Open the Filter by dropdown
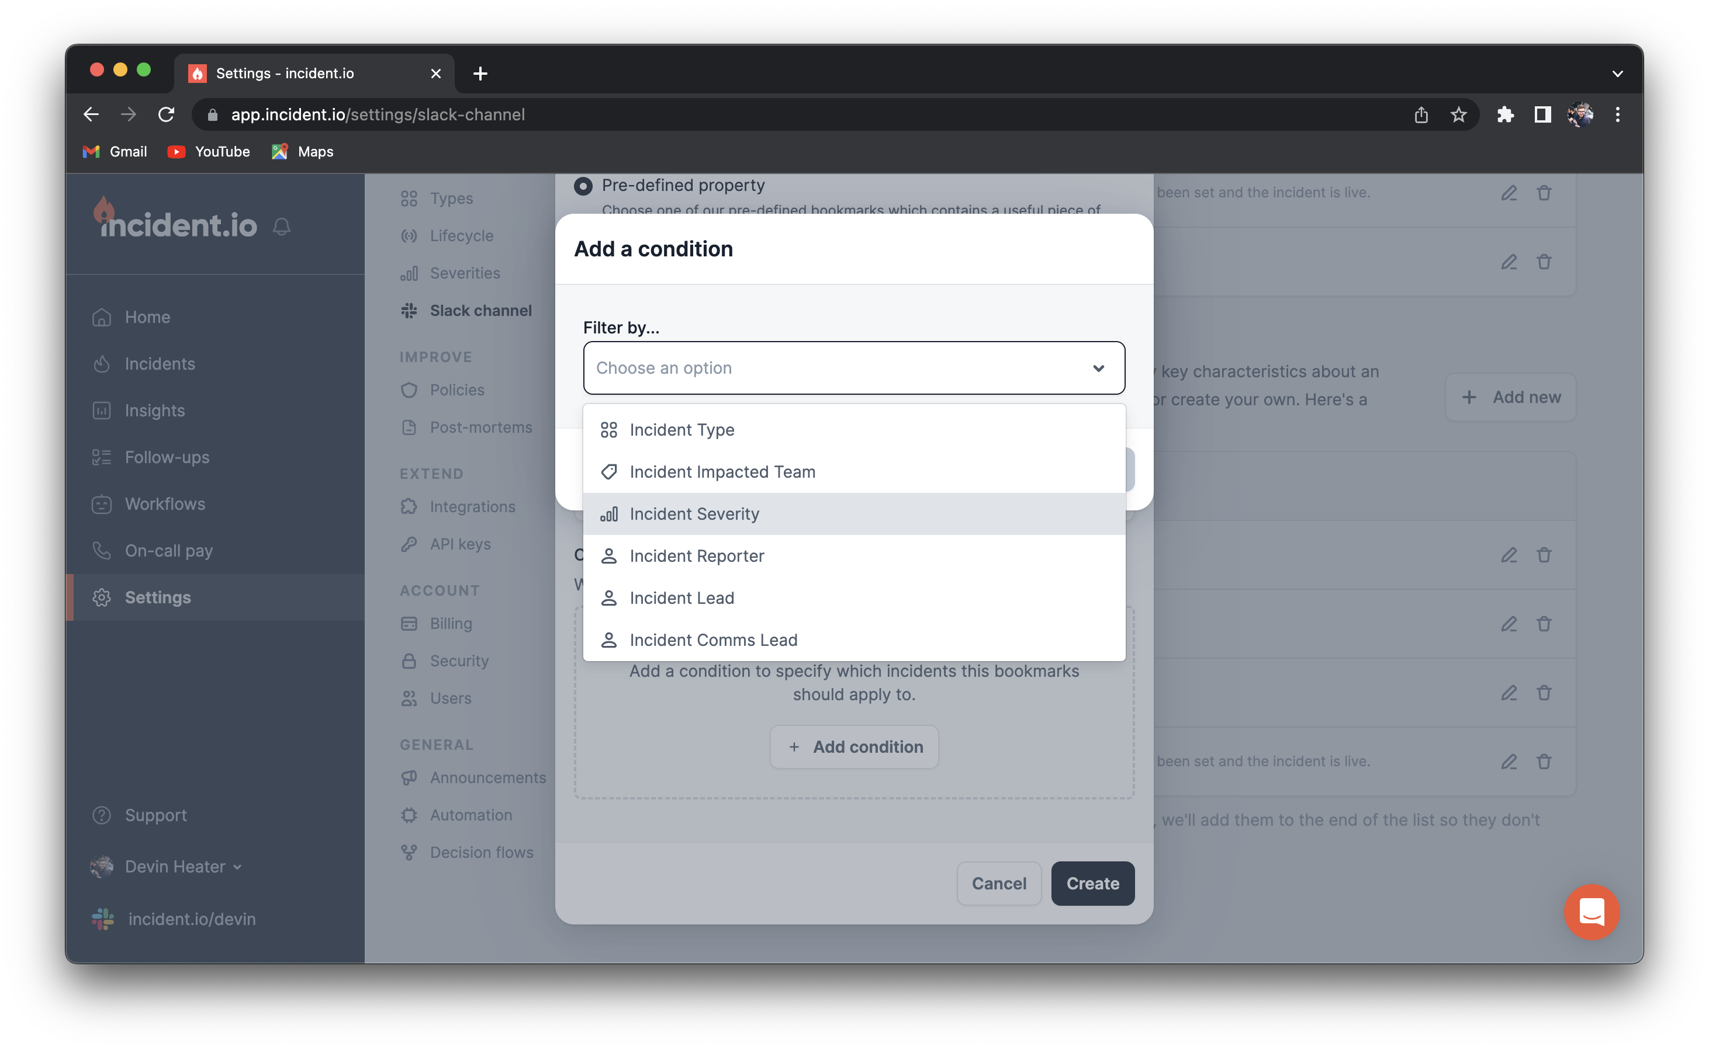1709x1050 pixels. click(x=853, y=368)
